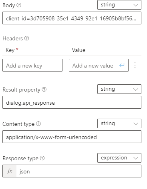Click the Result property help icon
This screenshot has height=189, width=147.
pos(44,90)
